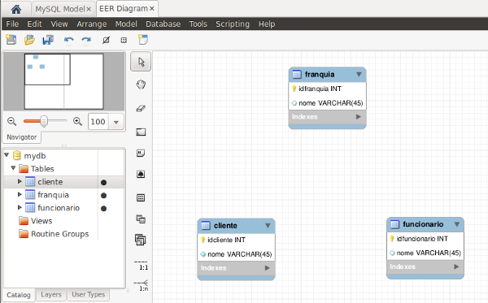
Task: Click the zoom value field showing 100
Action: [98, 122]
